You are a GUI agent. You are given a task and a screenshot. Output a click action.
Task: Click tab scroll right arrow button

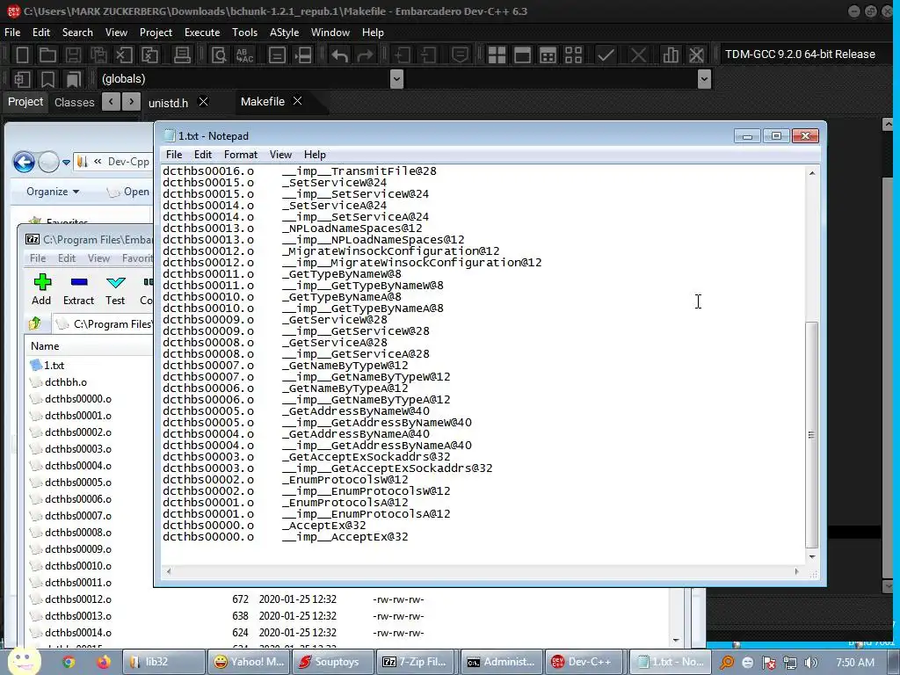pos(132,102)
